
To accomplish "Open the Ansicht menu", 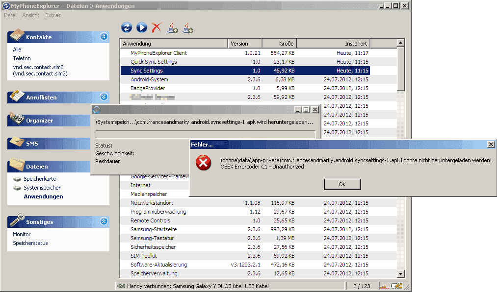I will pos(31,15).
